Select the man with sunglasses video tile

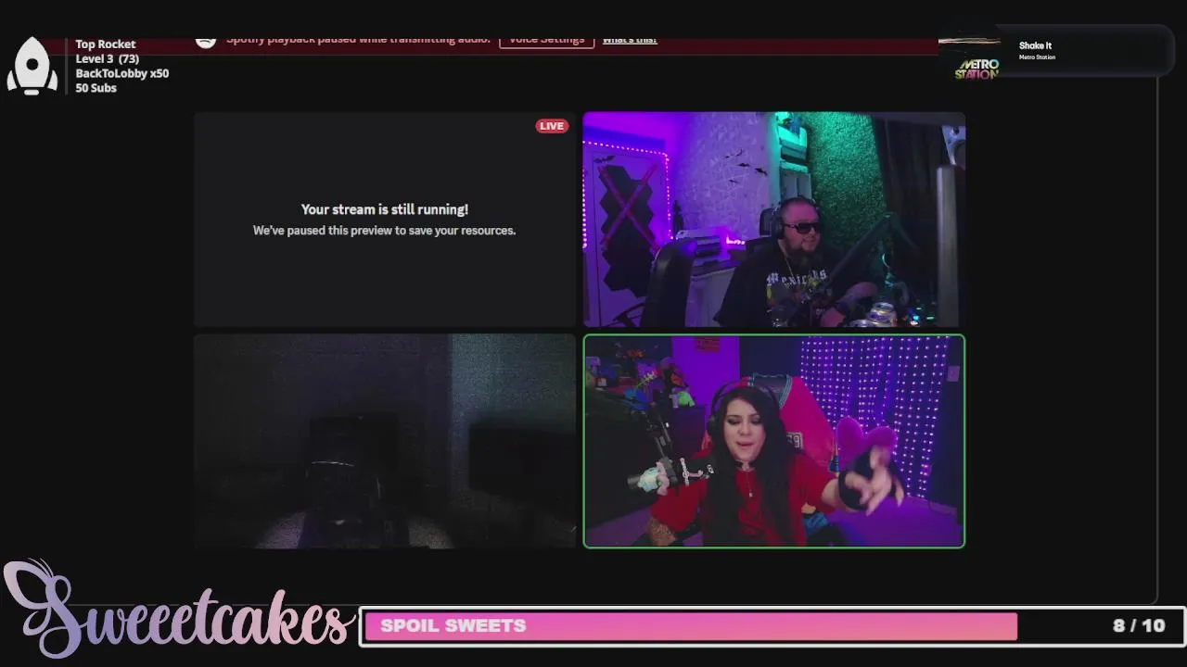pyautogui.click(x=774, y=220)
